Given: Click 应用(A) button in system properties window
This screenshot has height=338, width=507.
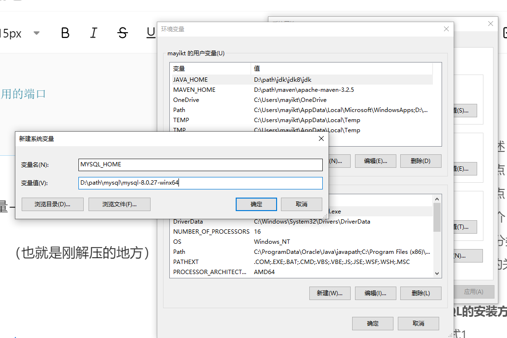Looking at the screenshot, I should click(474, 292).
